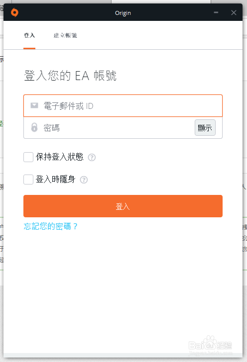Click the Origin title bar text

[123, 13]
